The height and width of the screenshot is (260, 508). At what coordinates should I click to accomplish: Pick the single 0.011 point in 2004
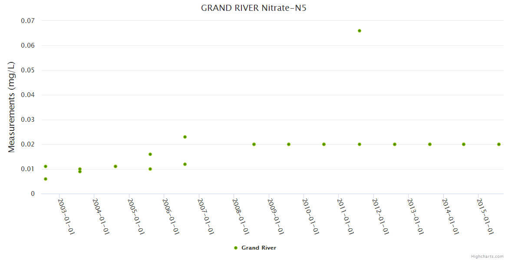pos(115,166)
